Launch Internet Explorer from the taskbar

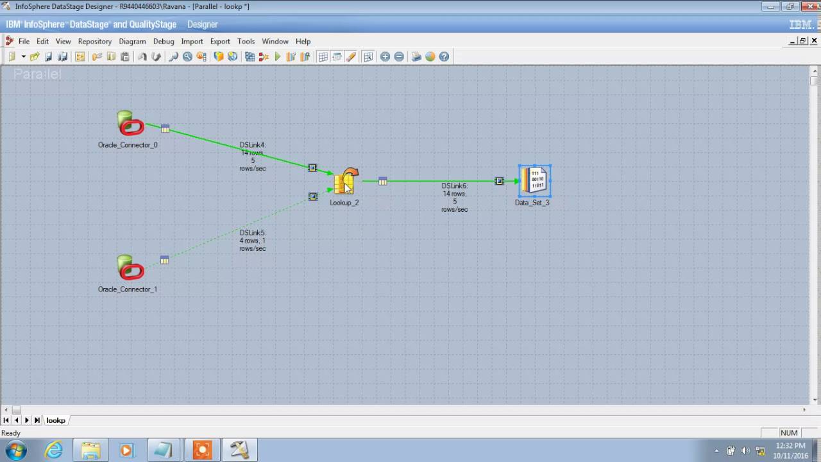pyautogui.click(x=54, y=450)
